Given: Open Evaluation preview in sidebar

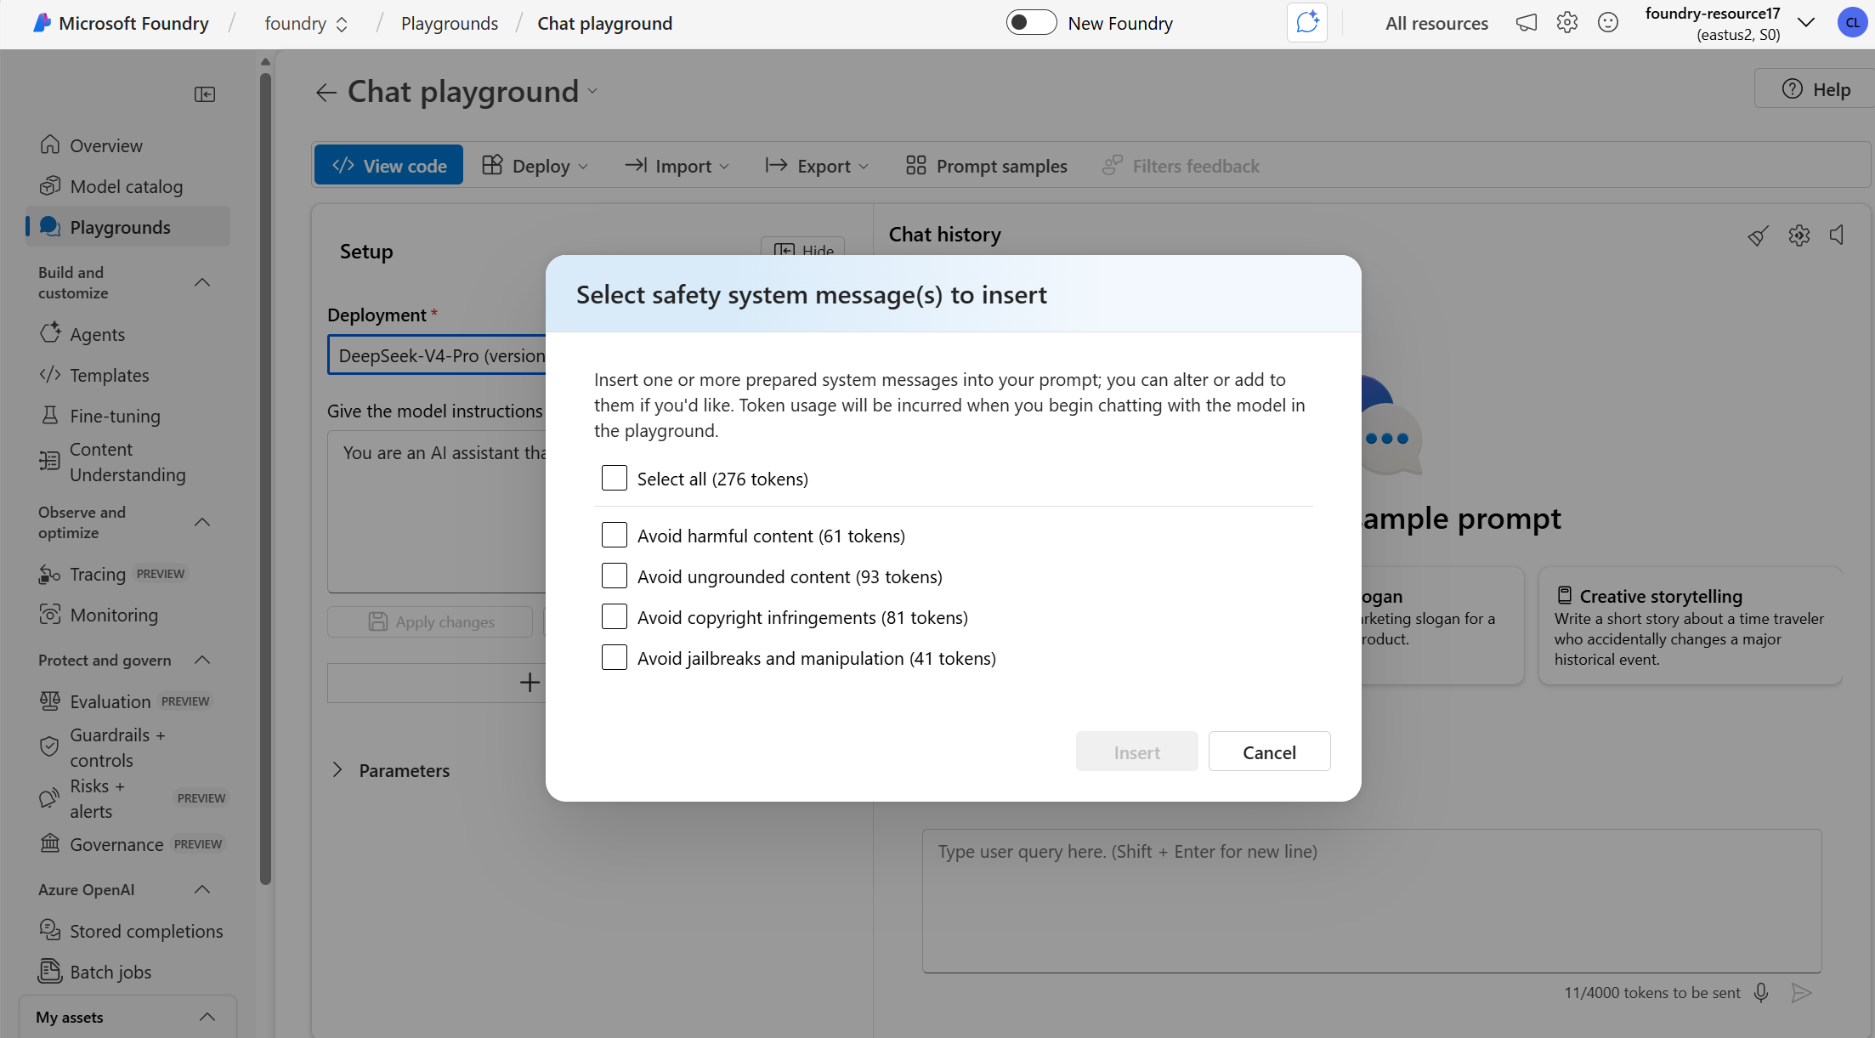Looking at the screenshot, I should point(127,701).
